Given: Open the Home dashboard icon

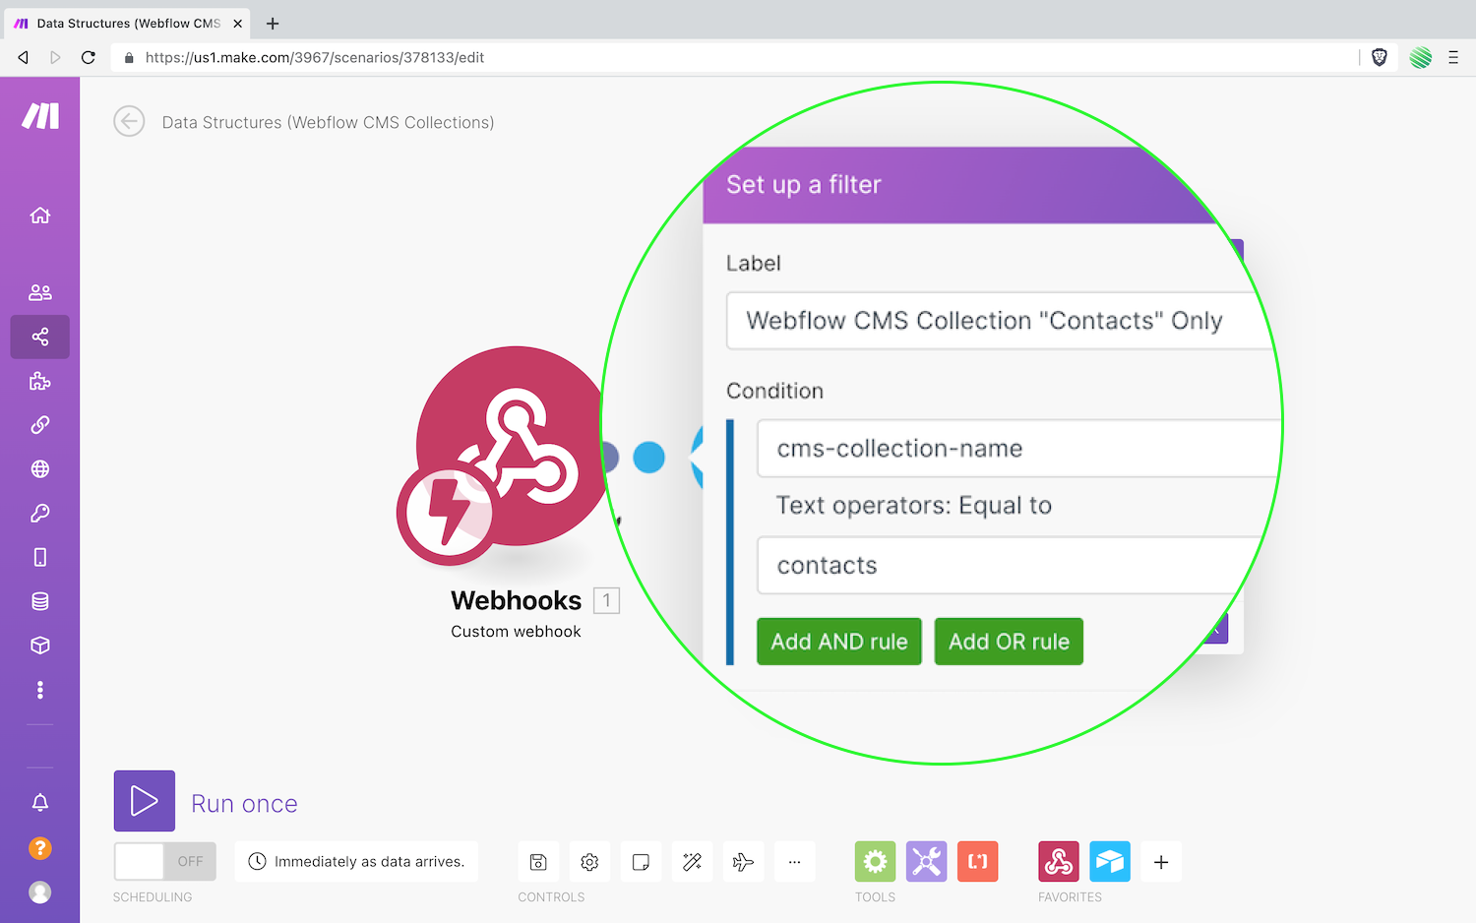Looking at the screenshot, I should click(40, 215).
